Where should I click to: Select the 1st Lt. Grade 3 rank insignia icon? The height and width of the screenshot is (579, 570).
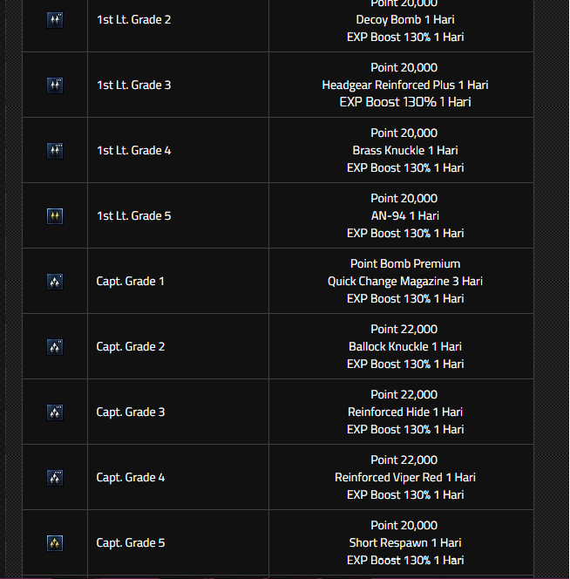click(x=55, y=85)
